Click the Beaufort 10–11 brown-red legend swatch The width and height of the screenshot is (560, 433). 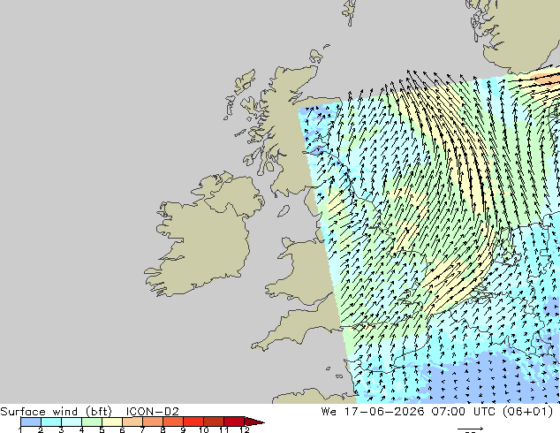(214, 422)
